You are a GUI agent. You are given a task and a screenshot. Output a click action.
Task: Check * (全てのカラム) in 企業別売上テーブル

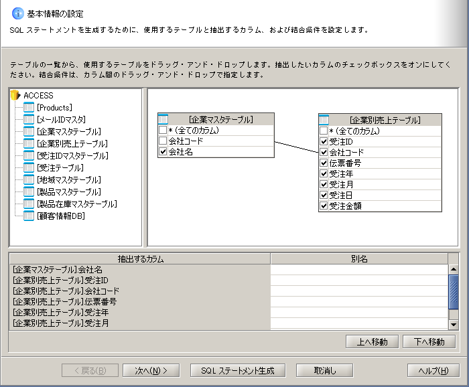324,131
